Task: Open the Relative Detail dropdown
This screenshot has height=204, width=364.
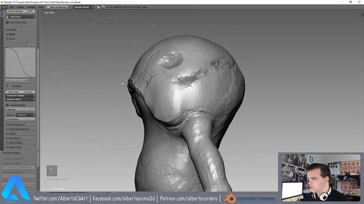Action: pos(20,99)
